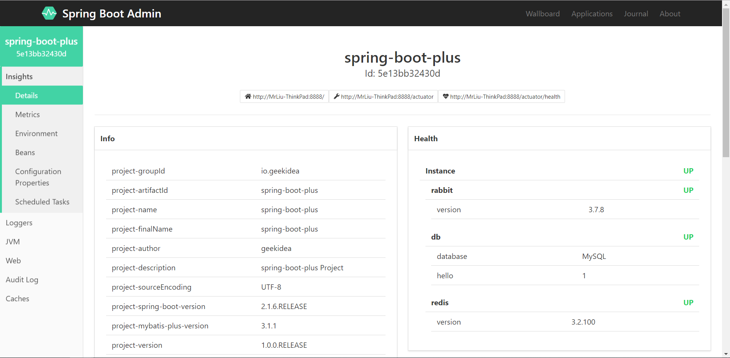The height and width of the screenshot is (358, 730).
Task: Click the 1.0.0.RELEASE version value
Action: pos(284,345)
